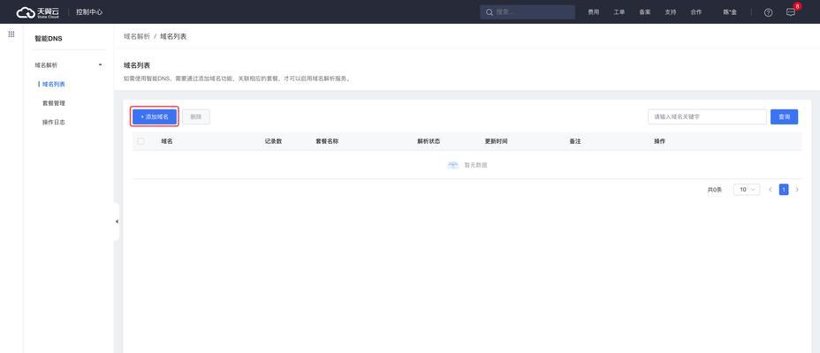Focus the top header search box
Image resolution: width=820 pixels, height=353 pixels.
pyautogui.click(x=528, y=12)
